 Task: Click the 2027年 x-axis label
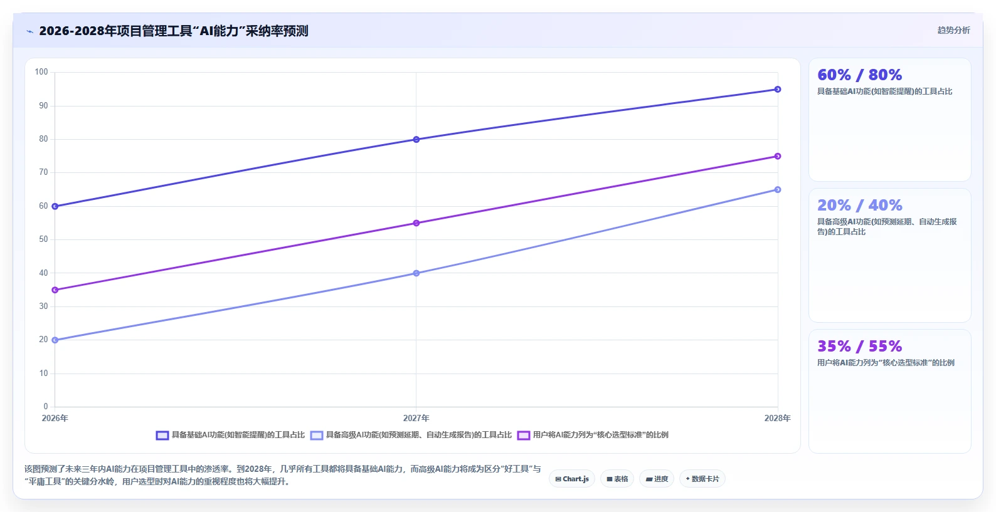click(416, 418)
